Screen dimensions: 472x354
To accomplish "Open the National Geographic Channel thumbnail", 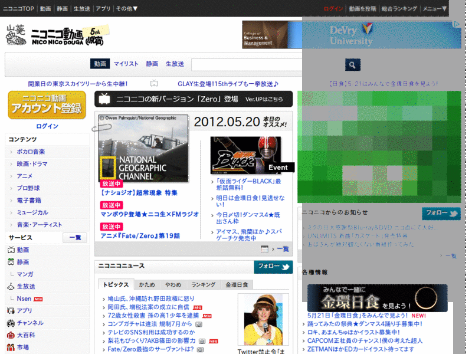I will pos(143,148).
